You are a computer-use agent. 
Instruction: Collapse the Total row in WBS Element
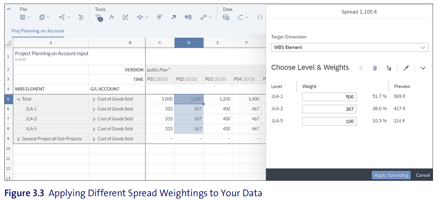click(x=19, y=99)
